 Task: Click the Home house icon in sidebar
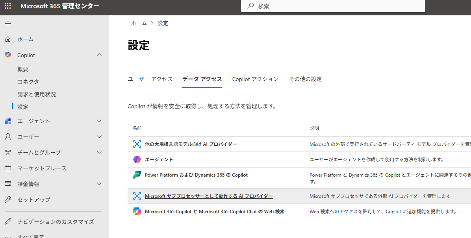coord(8,39)
